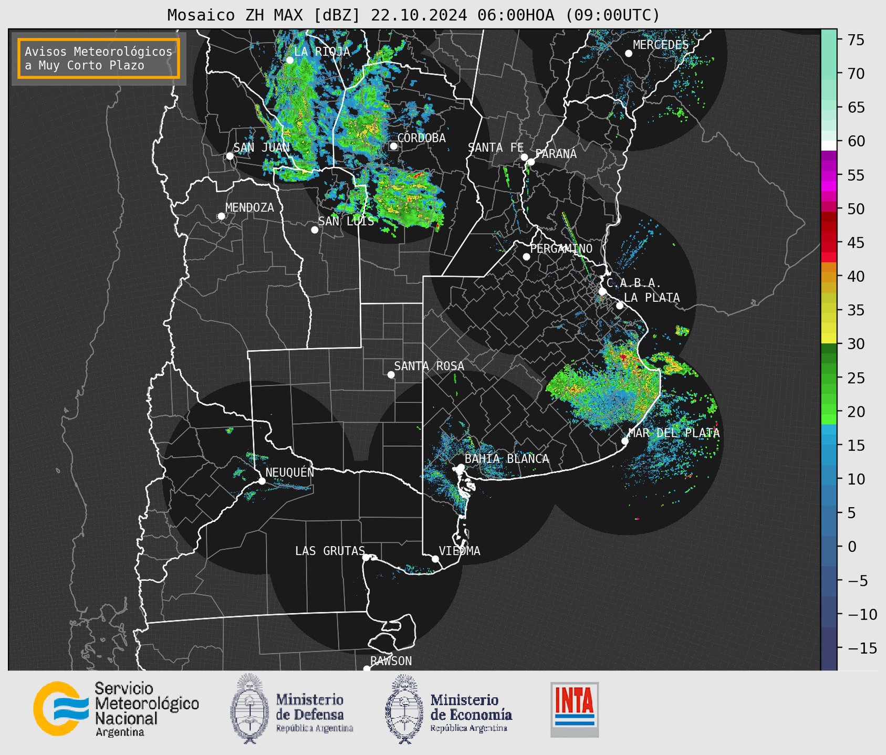Click the RAWSON city marker dot
Viewport: 886px width, 755px height.
[367, 669]
